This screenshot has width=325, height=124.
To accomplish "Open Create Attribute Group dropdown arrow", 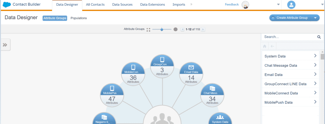I will tap(315, 18).
